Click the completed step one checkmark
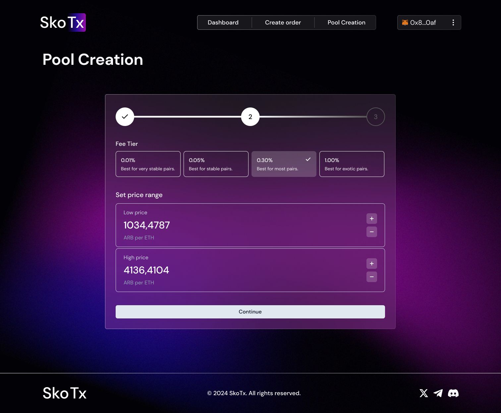 click(125, 117)
